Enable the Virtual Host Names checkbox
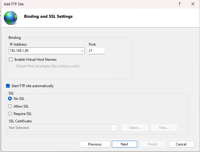The width and height of the screenshot is (200, 152). (x=11, y=60)
